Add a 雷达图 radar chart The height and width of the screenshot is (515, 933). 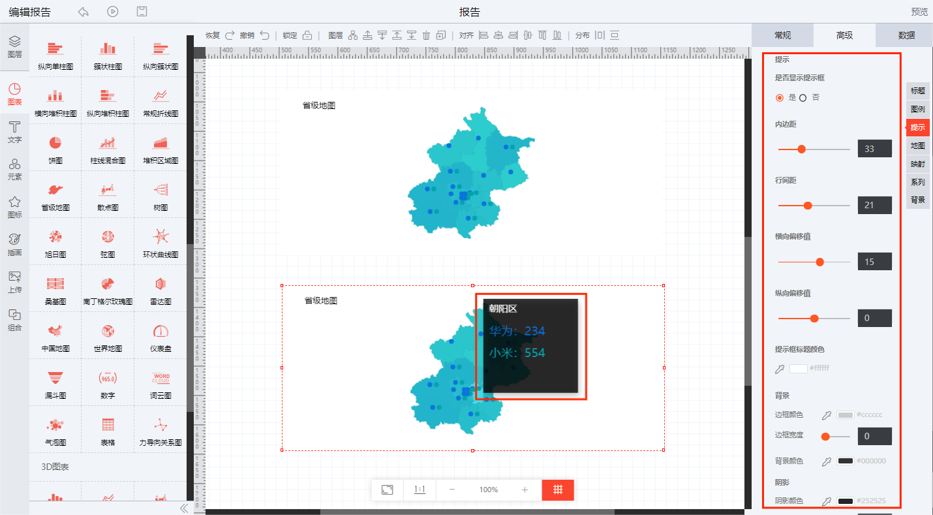161,290
